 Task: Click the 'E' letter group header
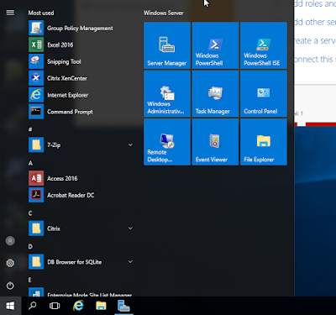pyautogui.click(x=30, y=280)
